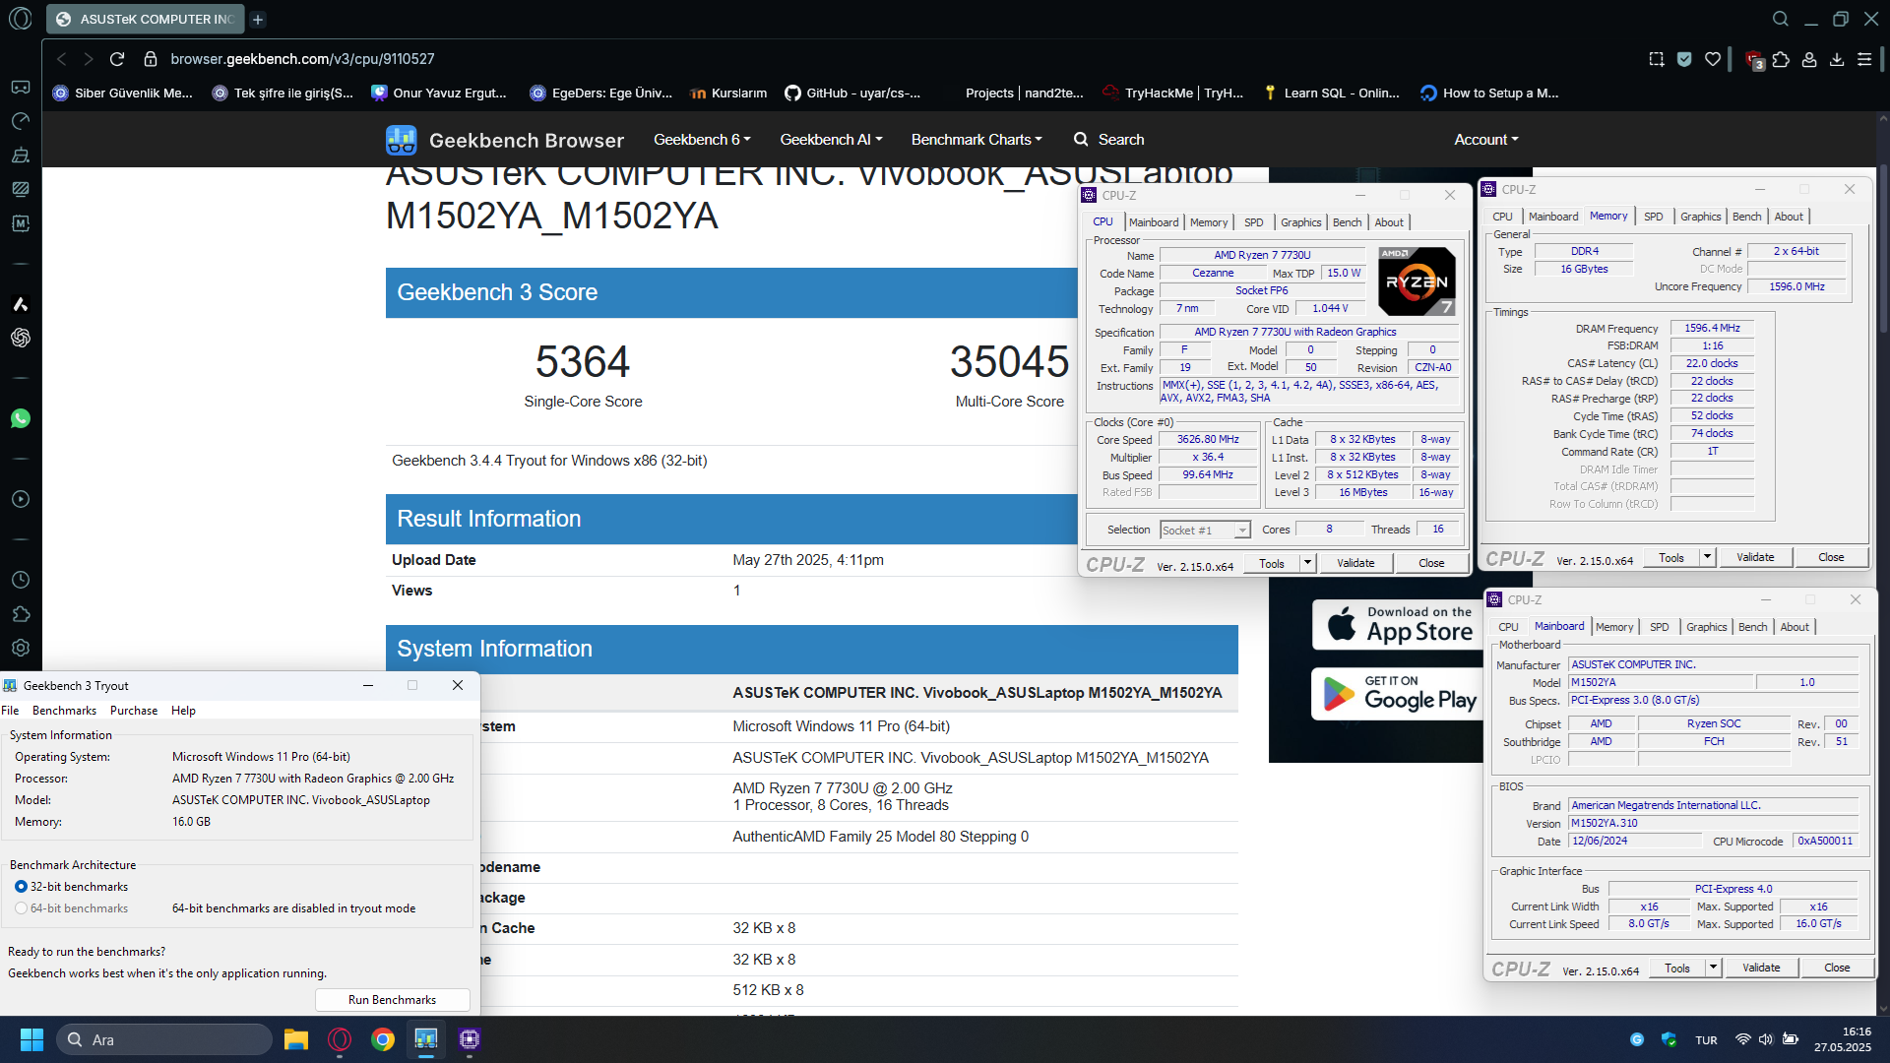Open volume tray icon
1890x1063 pixels.
[1766, 1039]
